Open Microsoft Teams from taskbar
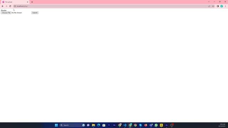228x128 pixels. pyautogui.click(x=151, y=125)
